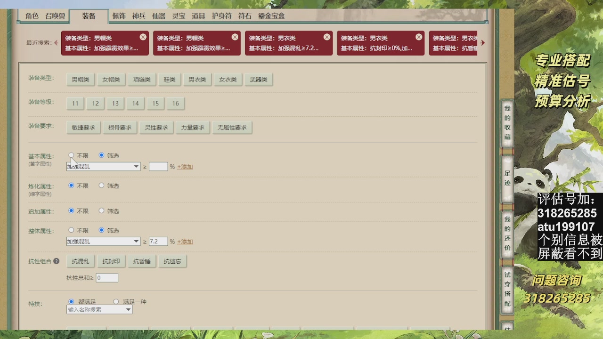The image size is (603, 339).
Task: Select the 装备 tab
Action: pyautogui.click(x=89, y=16)
